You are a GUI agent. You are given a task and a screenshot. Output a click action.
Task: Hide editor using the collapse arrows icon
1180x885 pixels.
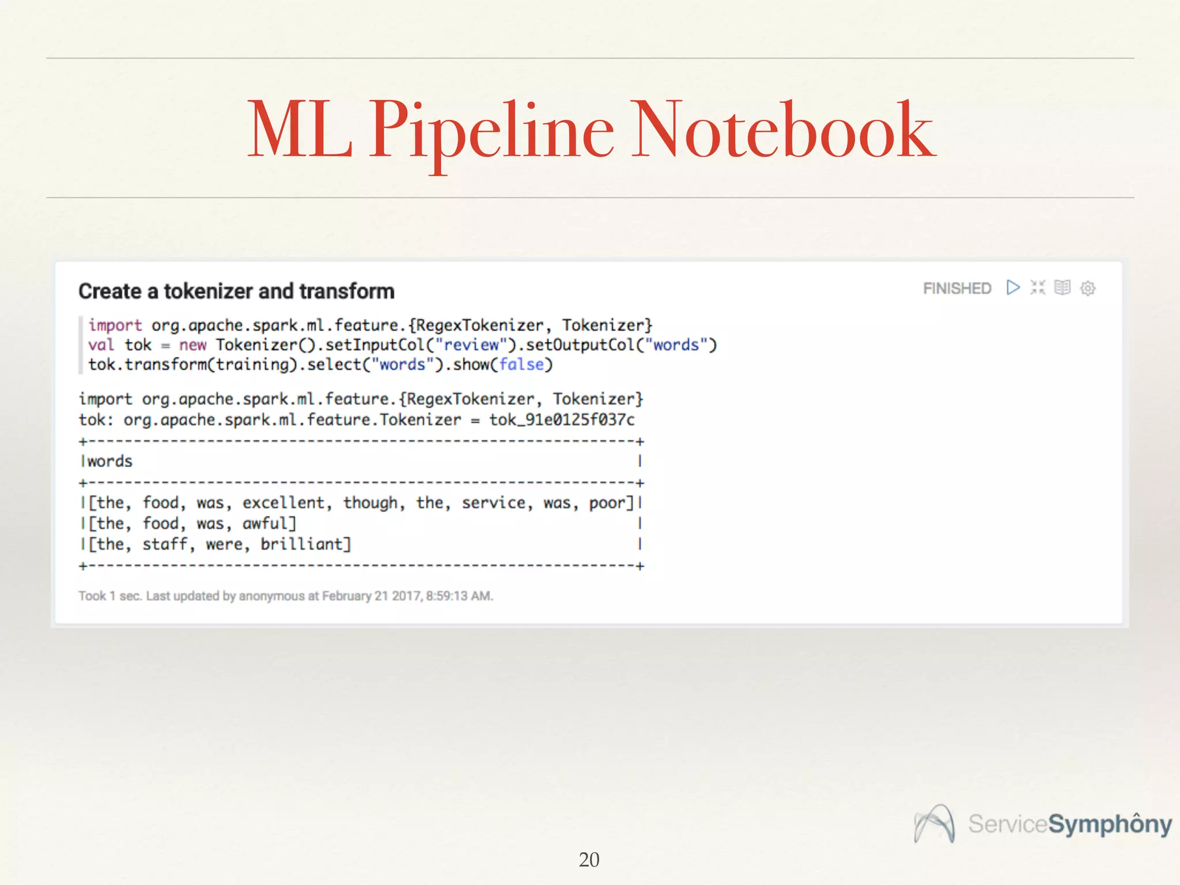(1038, 287)
